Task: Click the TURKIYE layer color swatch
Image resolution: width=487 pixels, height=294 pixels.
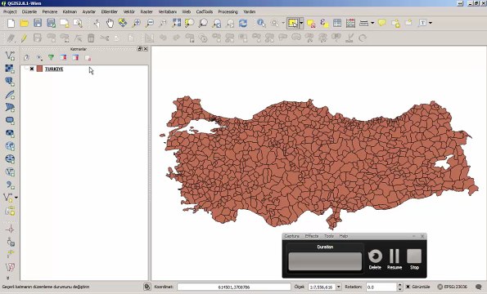Action: tap(39, 69)
